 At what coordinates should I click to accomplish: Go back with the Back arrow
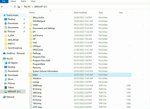(2, 7)
